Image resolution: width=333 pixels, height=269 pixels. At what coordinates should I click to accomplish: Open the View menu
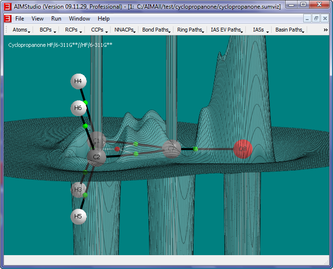tap(37, 19)
